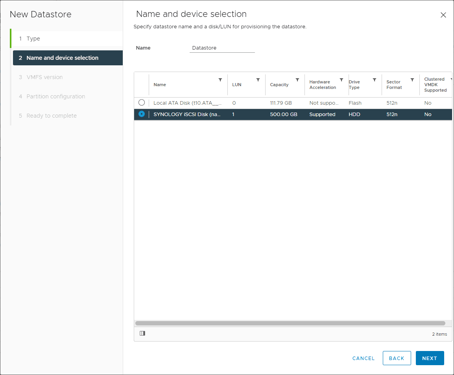The height and width of the screenshot is (375, 454).
Task: Click the NEXT button
Action: point(430,358)
